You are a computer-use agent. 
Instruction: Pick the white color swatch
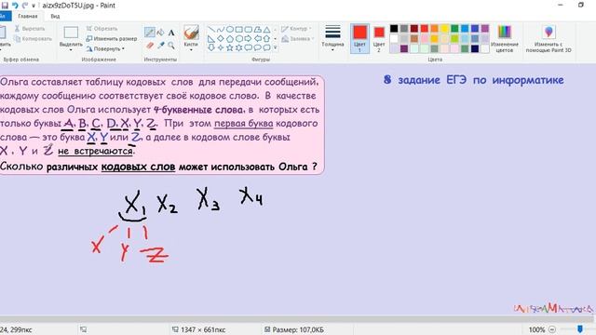point(394,39)
